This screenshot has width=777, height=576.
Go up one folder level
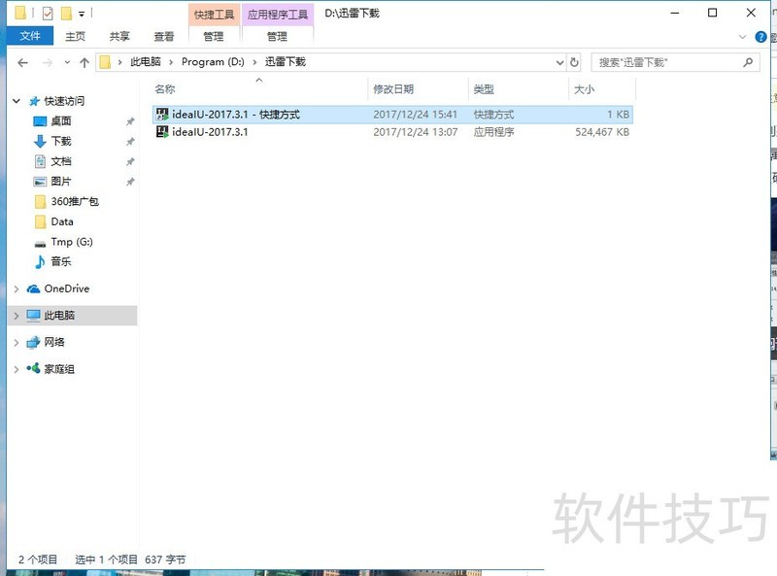point(84,62)
